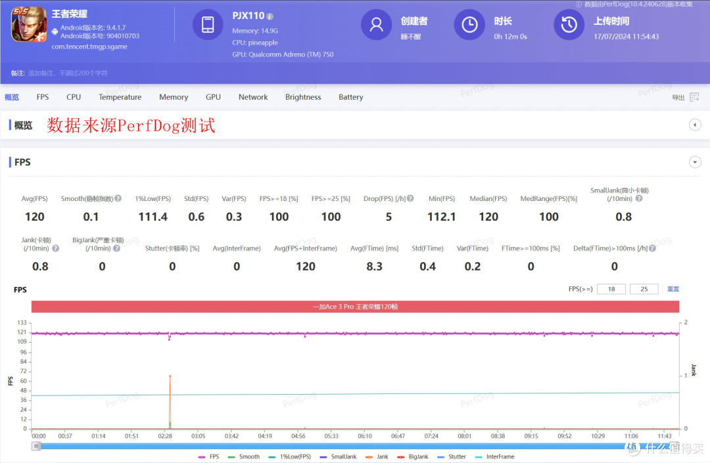Click the red 一加Ace 3 Pro label bar
The image size is (710, 463).
[x=355, y=307]
